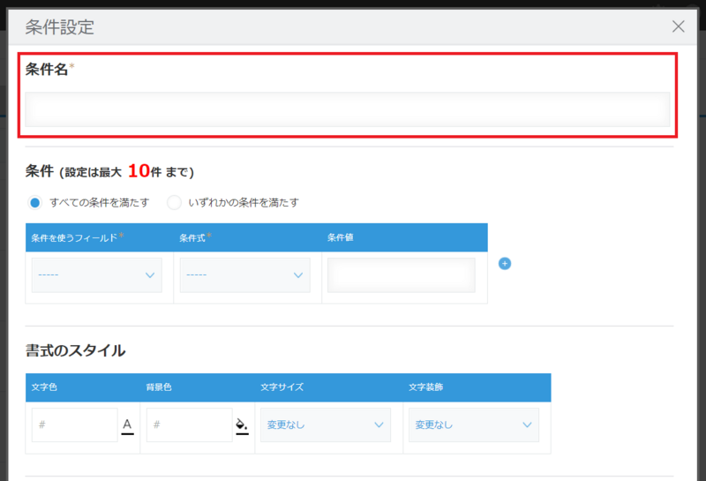Click the 条件を使うフィールド column header
This screenshot has height=481, width=706.
74,237
